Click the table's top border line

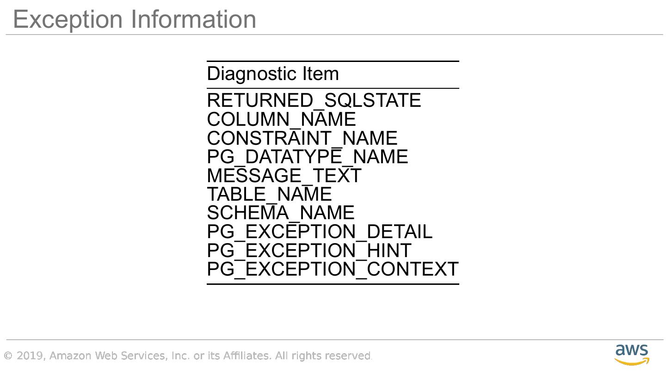click(x=333, y=61)
